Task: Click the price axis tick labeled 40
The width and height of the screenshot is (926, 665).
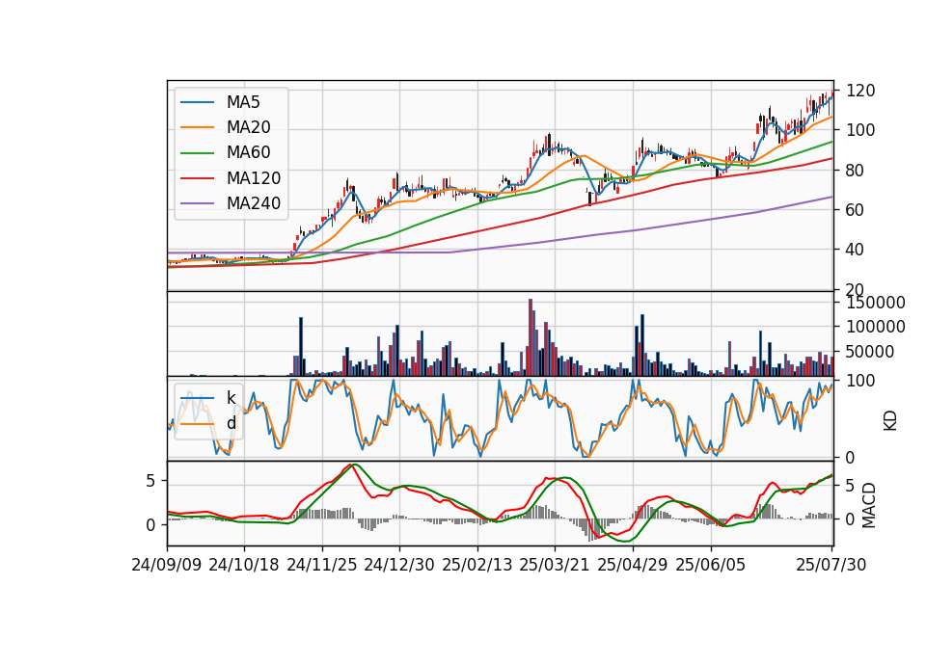Action: pos(856,250)
